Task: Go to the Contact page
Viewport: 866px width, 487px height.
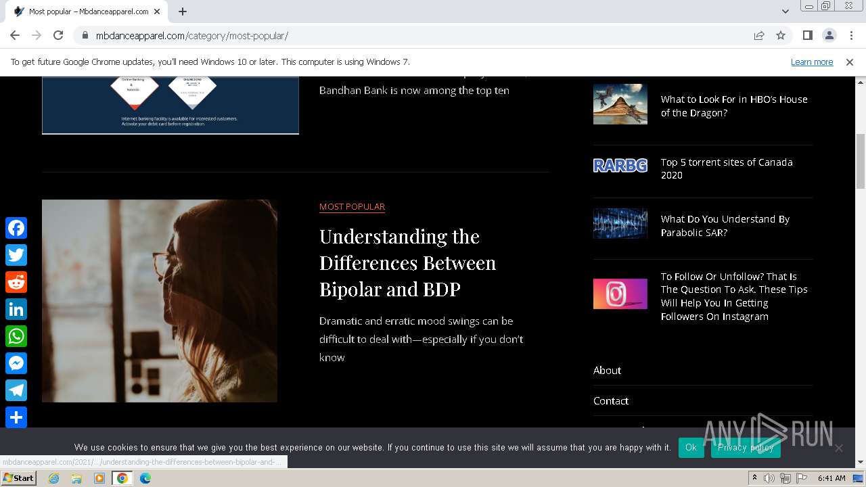Action: point(611,400)
